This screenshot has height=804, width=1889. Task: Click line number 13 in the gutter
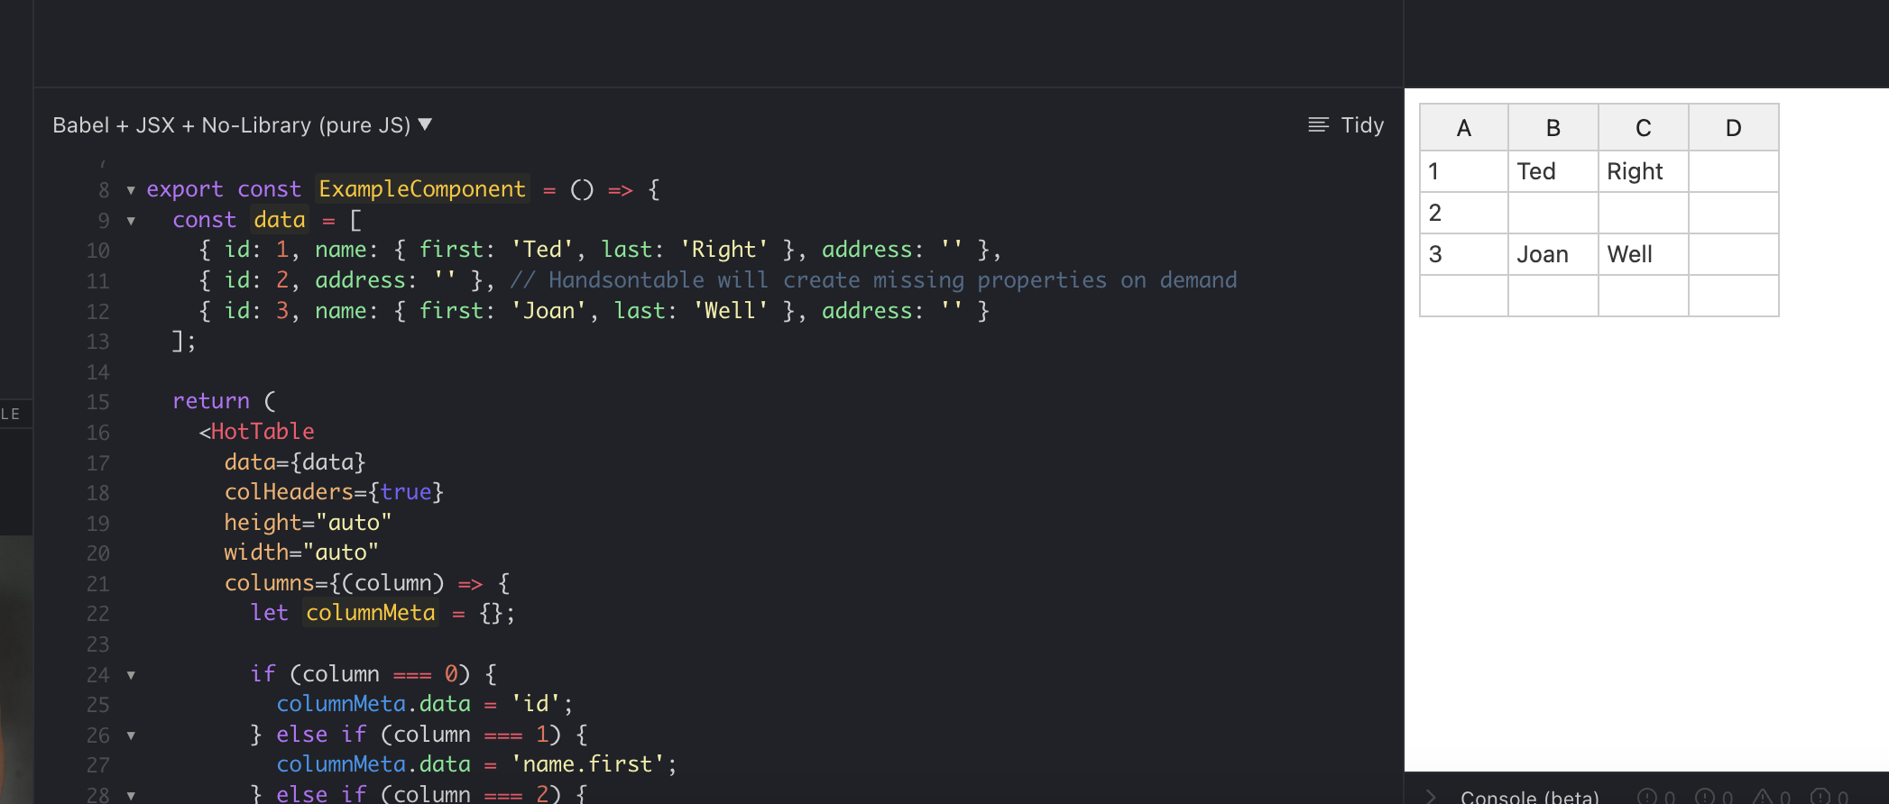pyautogui.click(x=97, y=343)
